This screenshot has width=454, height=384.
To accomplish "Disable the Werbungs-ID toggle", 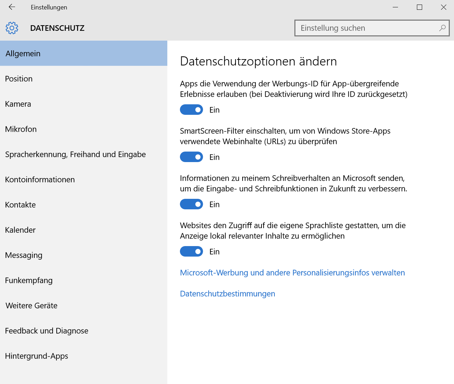I will [x=191, y=110].
